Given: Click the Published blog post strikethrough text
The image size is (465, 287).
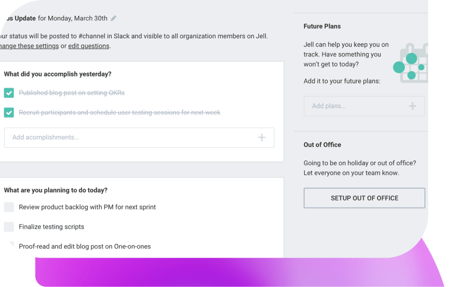Looking at the screenshot, I should (72, 93).
